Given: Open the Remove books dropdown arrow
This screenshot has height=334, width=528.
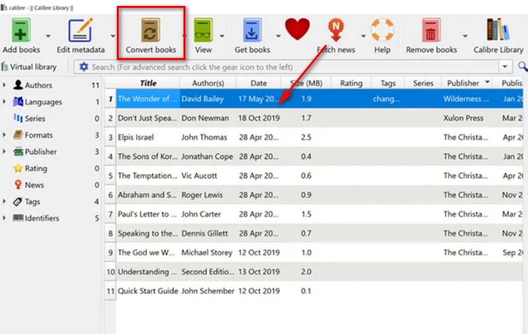Looking at the screenshot, I should click(465, 36).
